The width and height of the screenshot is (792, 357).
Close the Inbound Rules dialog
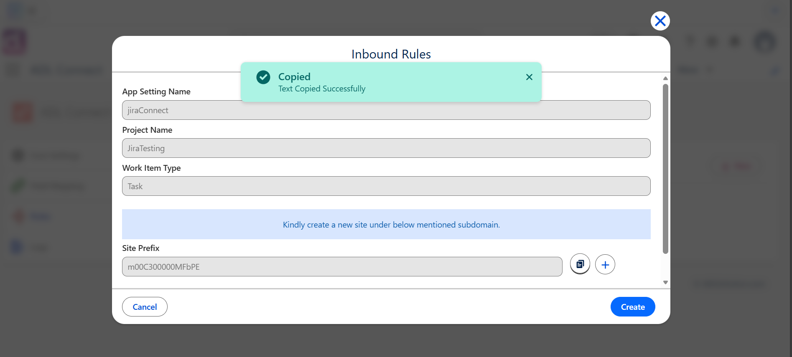pos(660,21)
